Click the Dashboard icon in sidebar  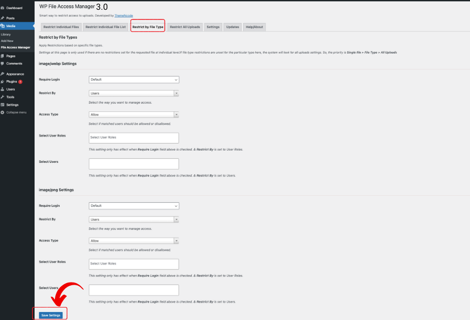click(x=2, y=8)
